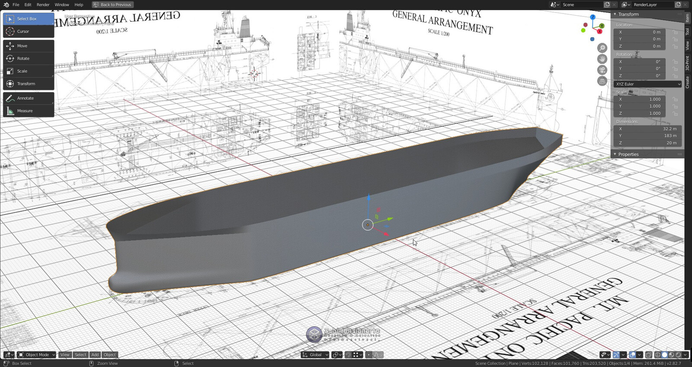The width and height of the screenshot is (692, 367).
Task: Select the Annotate tool
Action: click(29, 98)
